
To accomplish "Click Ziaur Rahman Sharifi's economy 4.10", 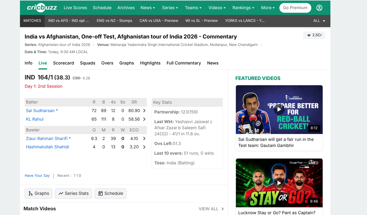I will (134, 139).
